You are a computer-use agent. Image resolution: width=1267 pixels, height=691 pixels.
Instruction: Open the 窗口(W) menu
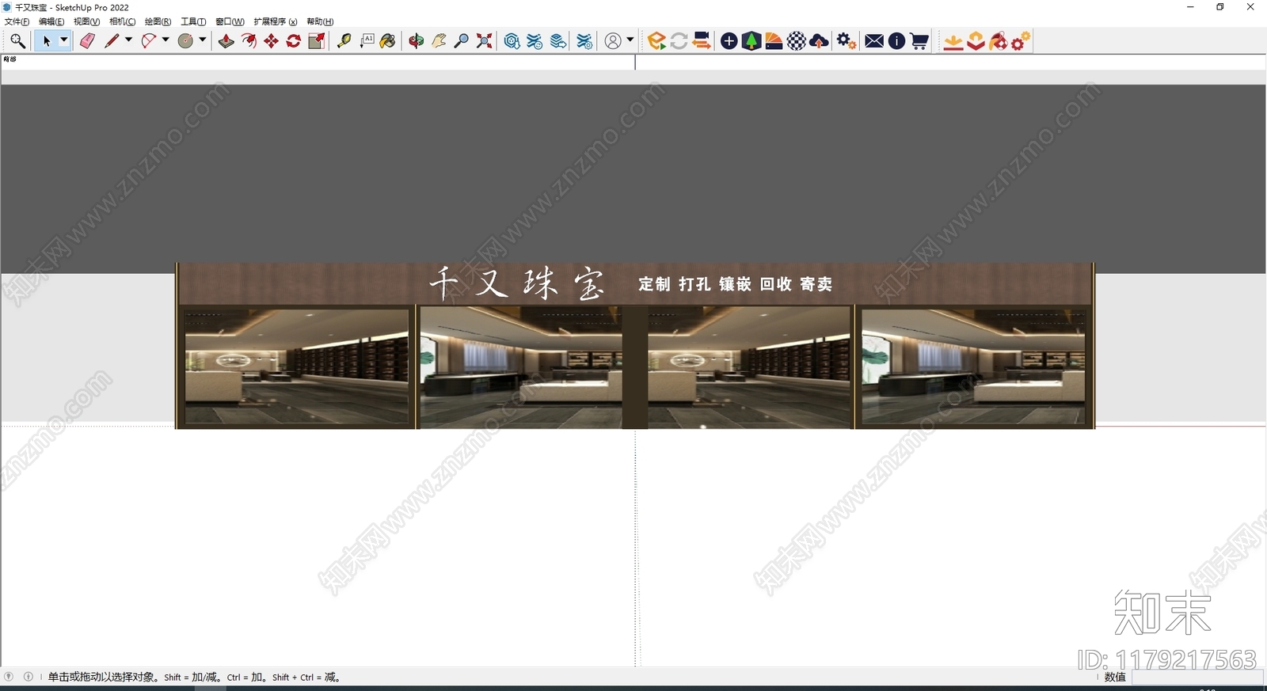coord(230,22)
